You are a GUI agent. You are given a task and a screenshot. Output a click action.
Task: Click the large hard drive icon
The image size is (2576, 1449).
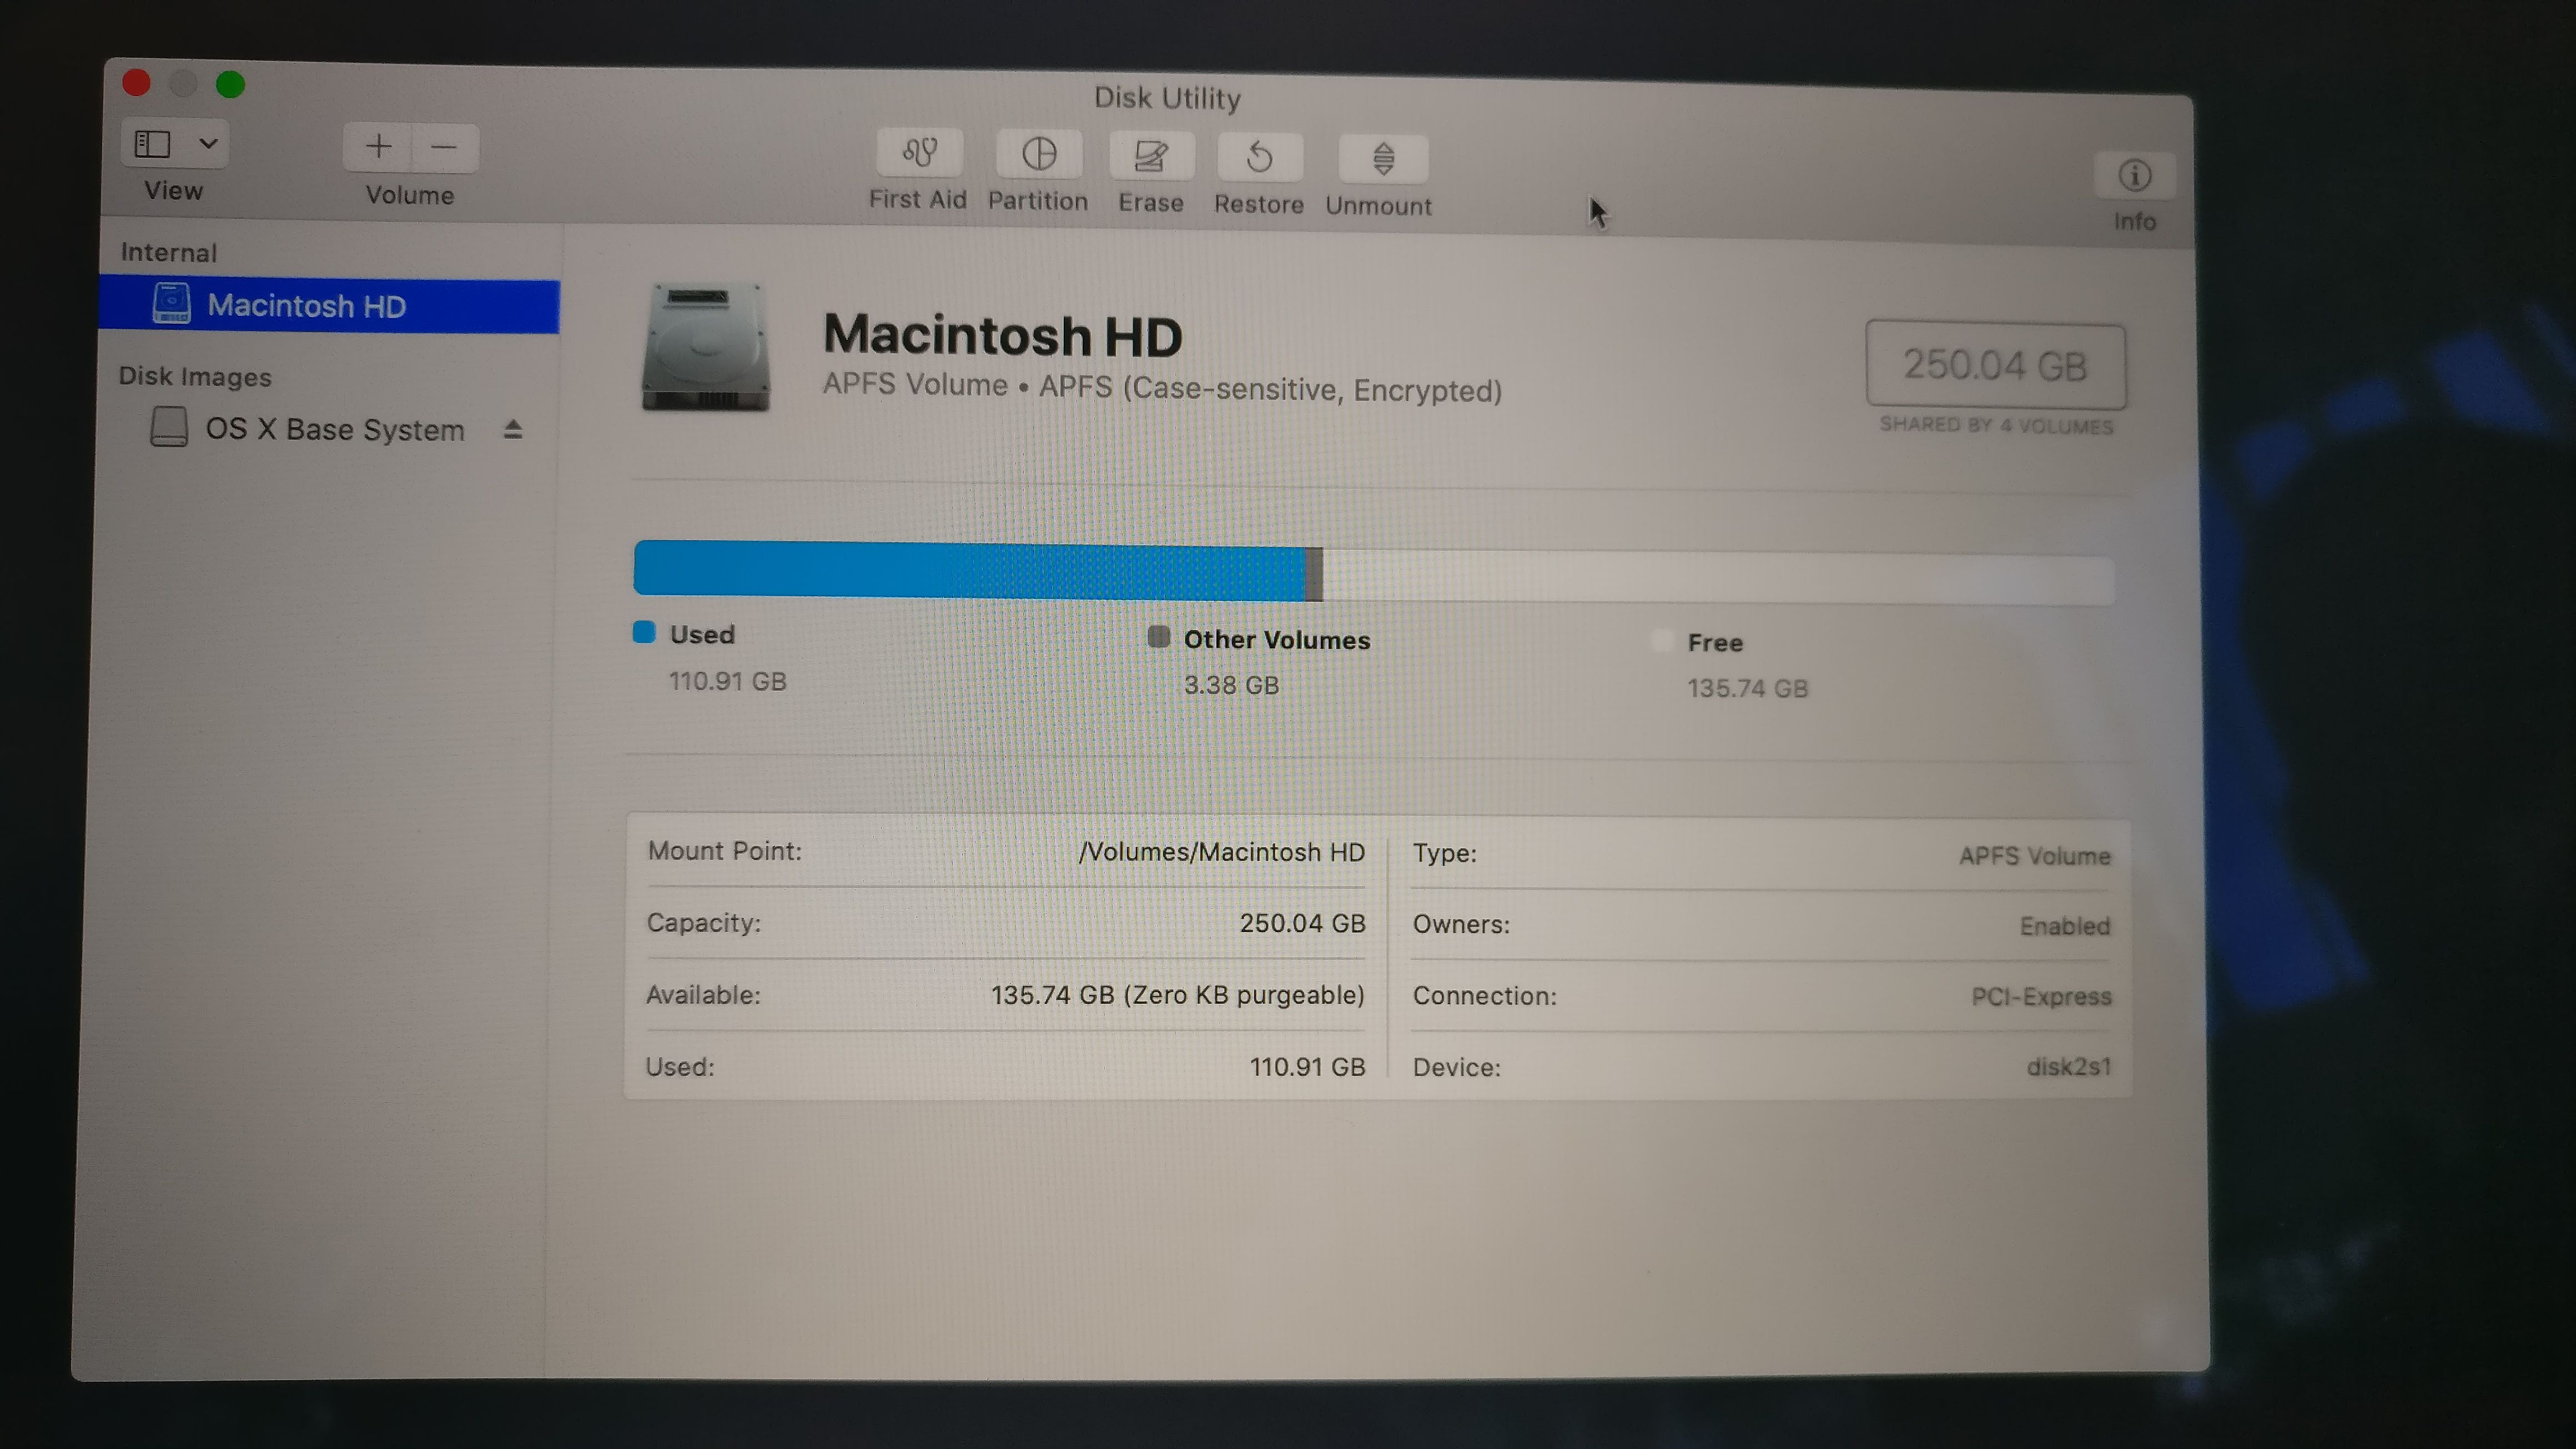[706, 348]
